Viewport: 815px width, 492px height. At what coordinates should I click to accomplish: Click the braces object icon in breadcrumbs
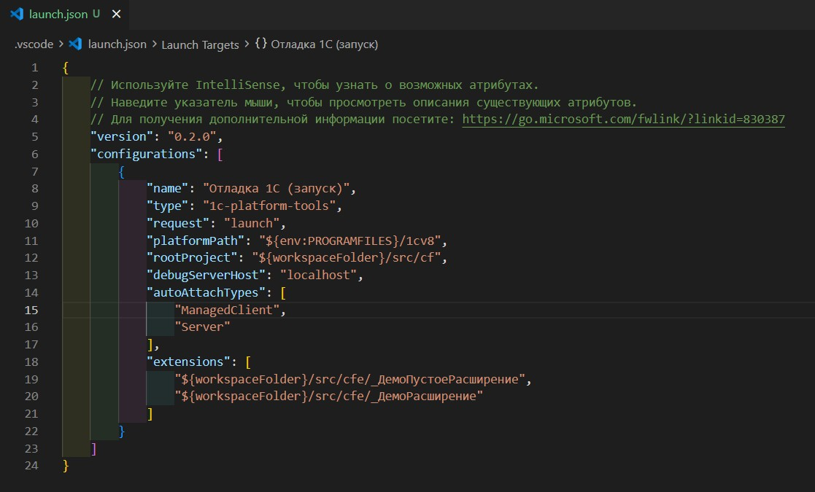(x=261, y=44)
